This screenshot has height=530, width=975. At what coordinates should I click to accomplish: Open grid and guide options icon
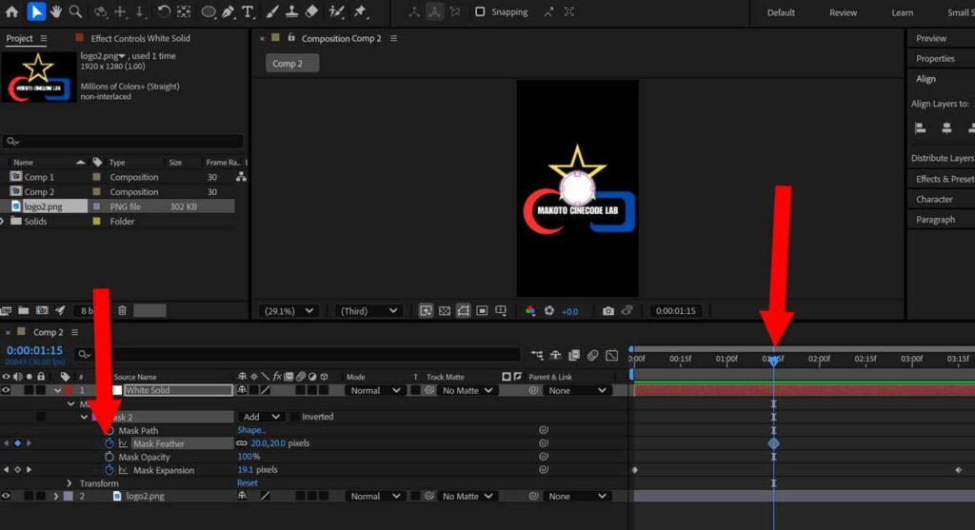[501, 310]
